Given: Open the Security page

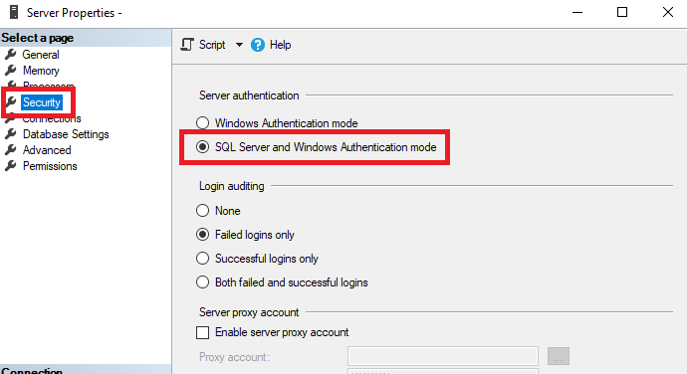Looking at the screenshot, I should [x=42, y=102].
